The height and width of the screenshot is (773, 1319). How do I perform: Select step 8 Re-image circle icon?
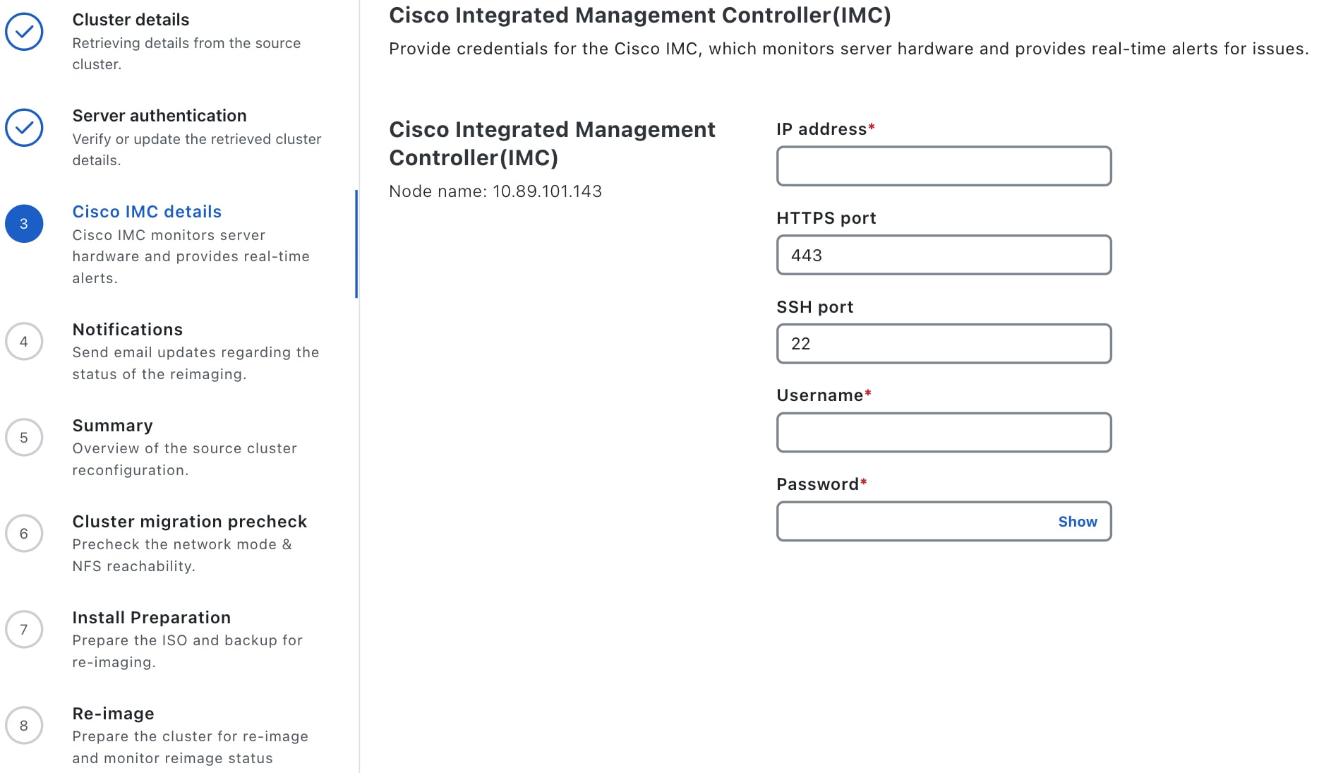point(24,726)
